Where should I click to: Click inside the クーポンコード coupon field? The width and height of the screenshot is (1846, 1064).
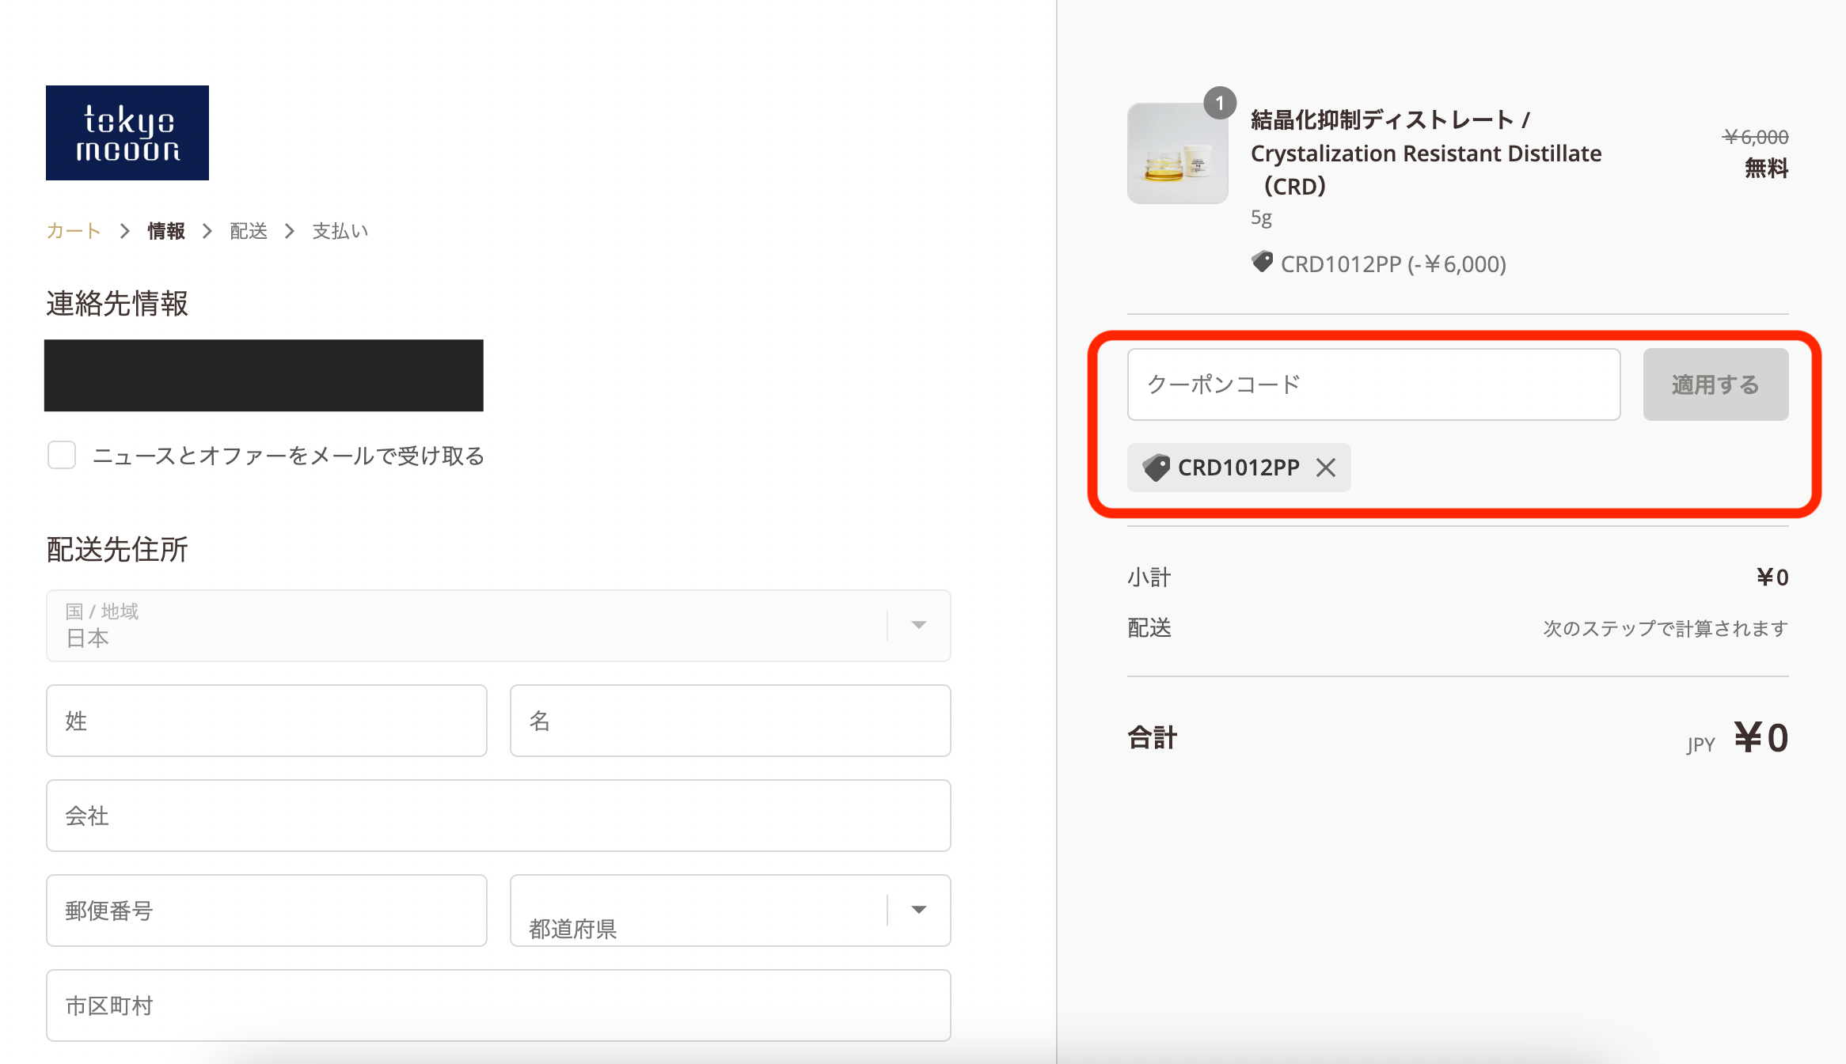pyautogui.click(x=1373, y=384)
